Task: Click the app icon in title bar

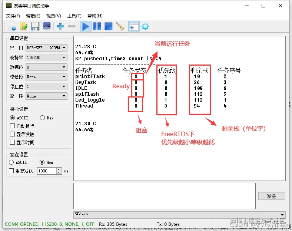Action: tap(9, 6)
